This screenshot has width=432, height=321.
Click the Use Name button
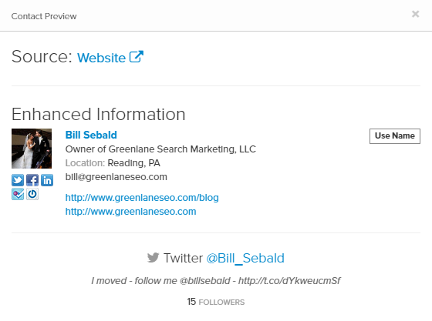tap(395, 136)
